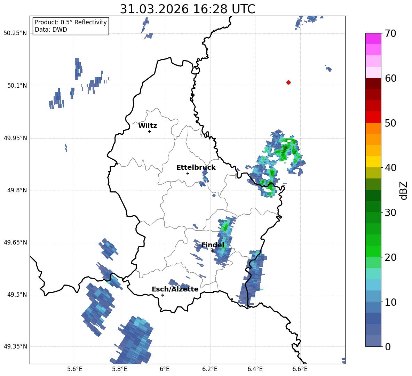This screenshot has width=412, height=376.
Task: Click the dark green echo core near 49.92°N 6.55°E
Action: pos(285,150)
